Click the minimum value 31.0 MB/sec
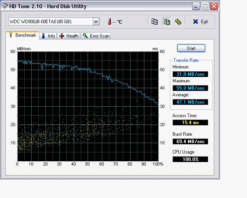 pyautogui.click(x=190, y=74)
